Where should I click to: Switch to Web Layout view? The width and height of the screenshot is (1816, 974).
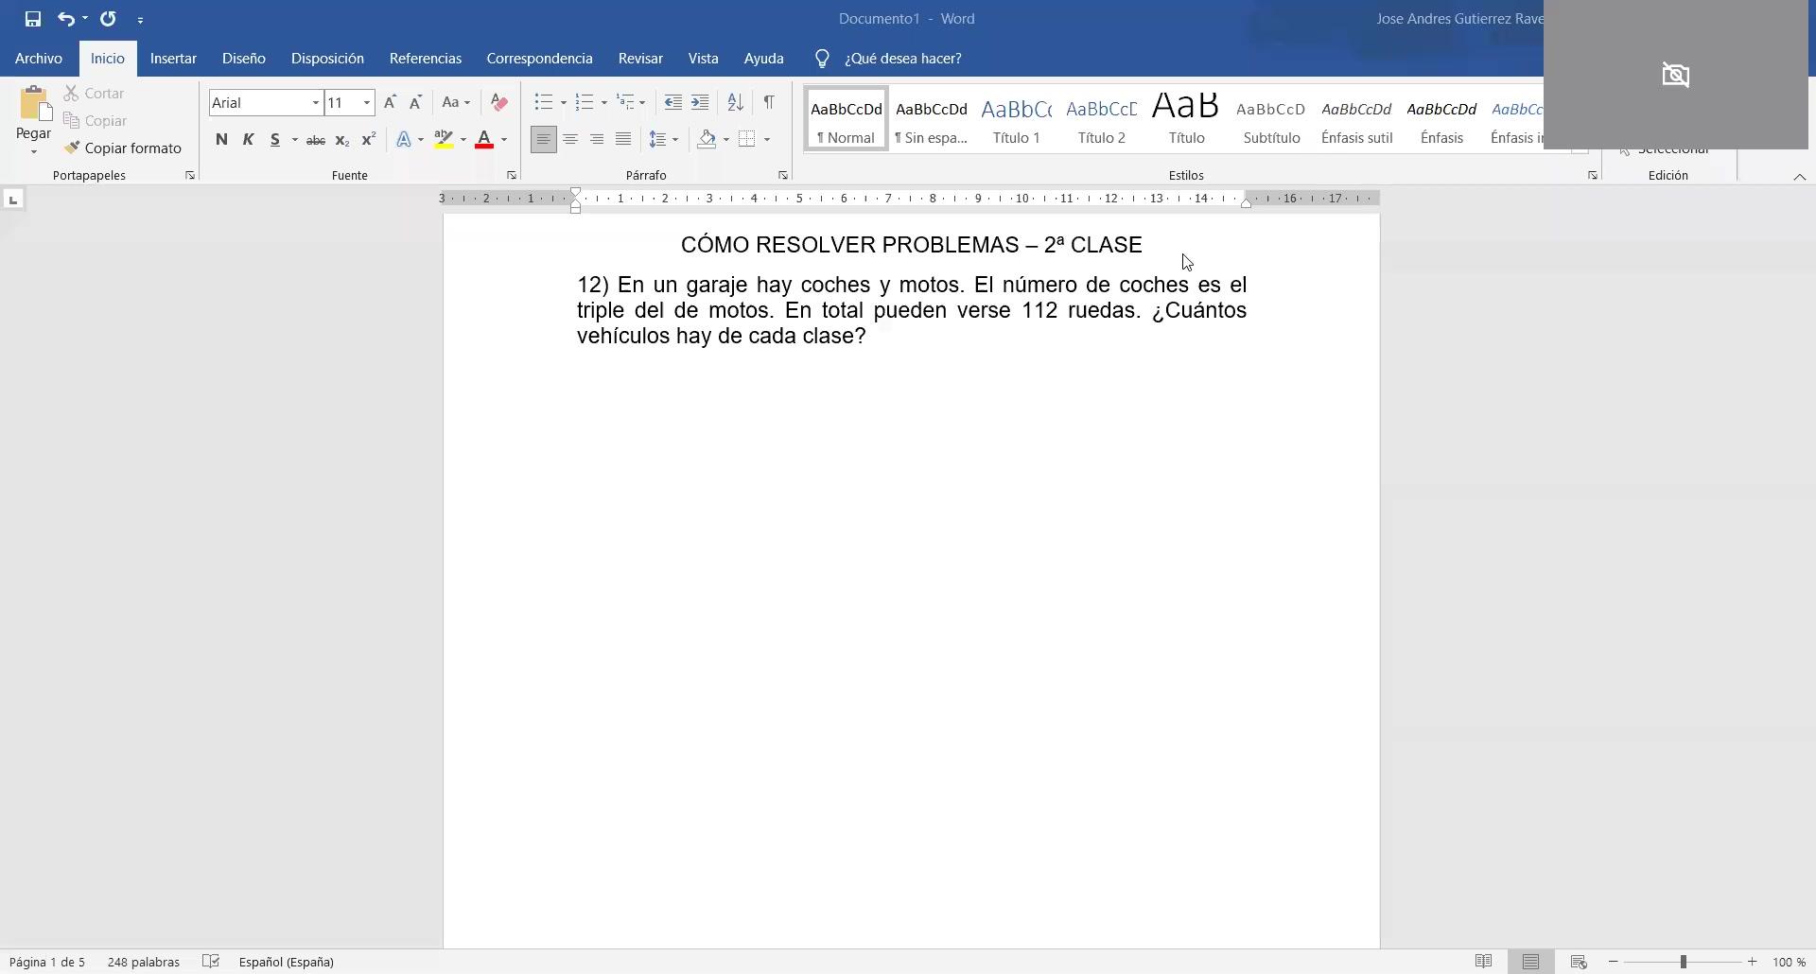point(1578,962)
